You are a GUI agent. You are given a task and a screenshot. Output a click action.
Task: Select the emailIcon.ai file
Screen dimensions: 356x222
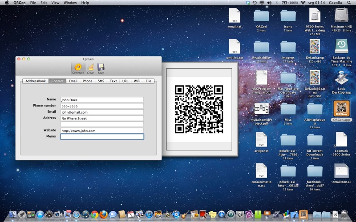(x=341, y=173)
